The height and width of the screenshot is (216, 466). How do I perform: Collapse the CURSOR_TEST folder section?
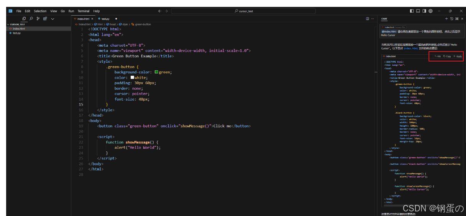point(17,24)
